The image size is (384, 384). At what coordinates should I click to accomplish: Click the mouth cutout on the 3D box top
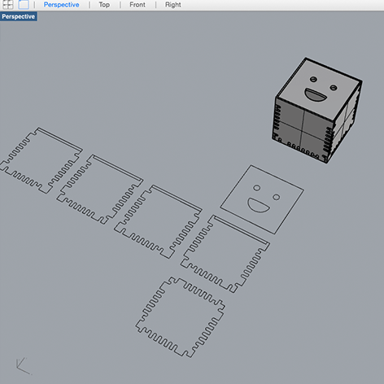tap(316, 95)
